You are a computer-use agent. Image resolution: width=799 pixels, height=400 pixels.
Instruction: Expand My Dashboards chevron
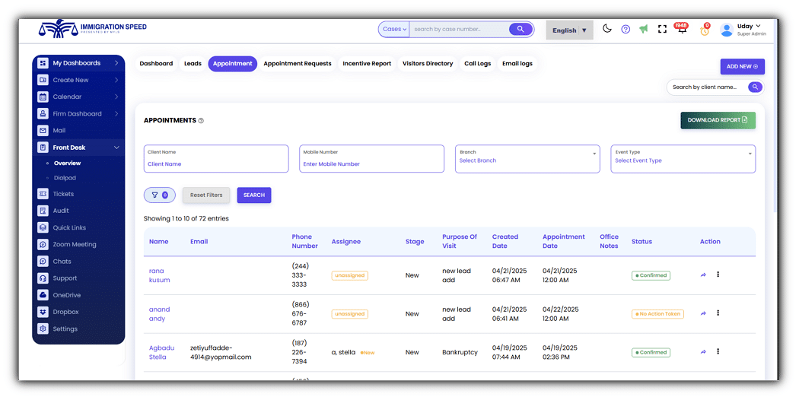[116, 63]
